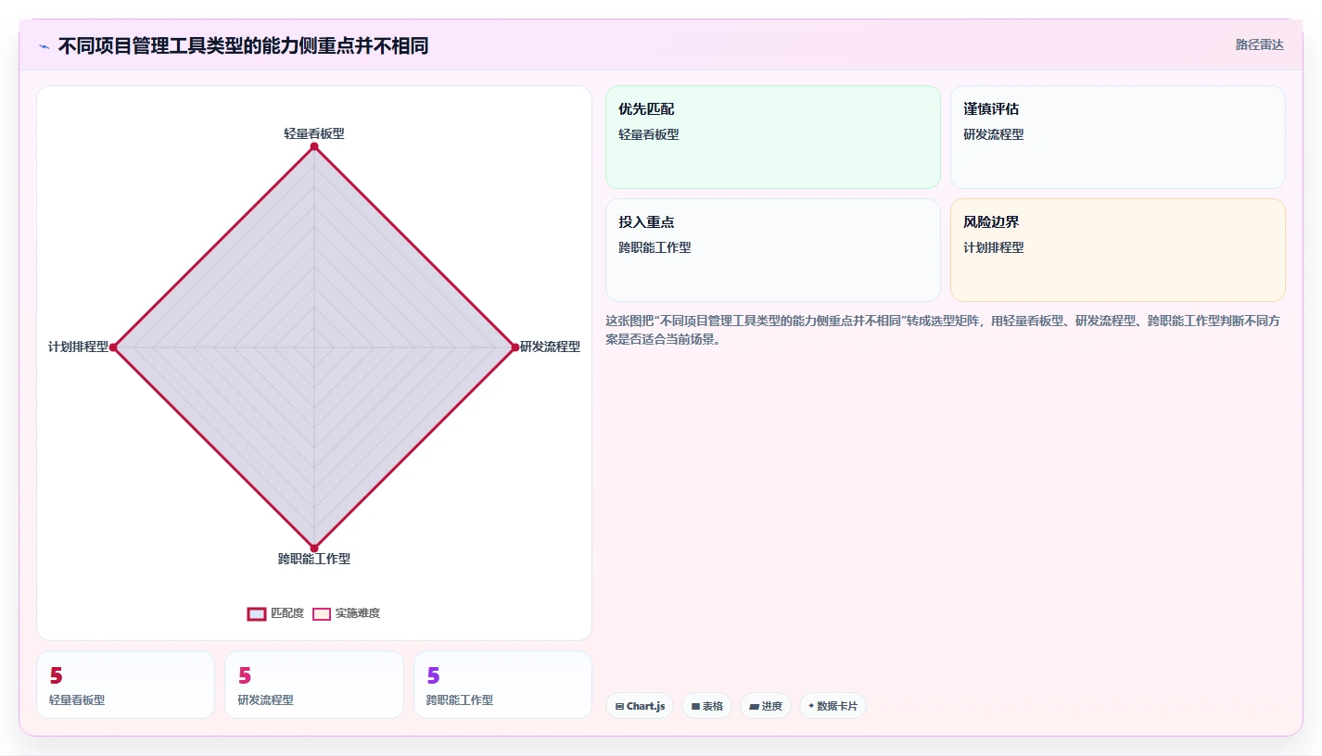This screenshot has height=756, width=1322.
Task: Click 跨职能工作型 text in 投入重点 card
Action: (x=655, y=248)
